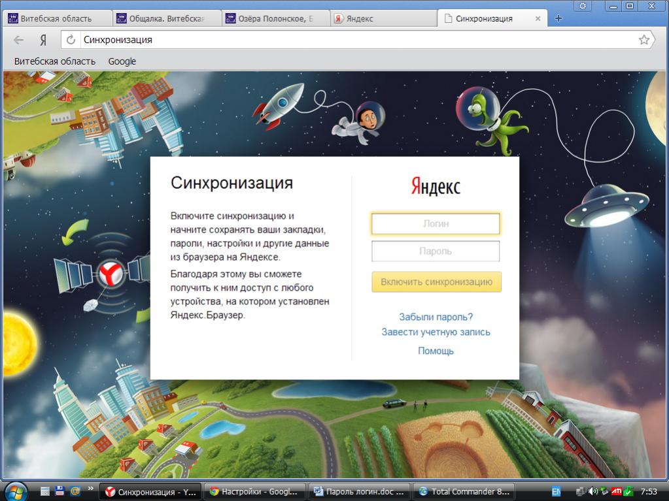Open browser settings gear in title bar
This screenshot has width=669, height=501.
click(583, 6)
